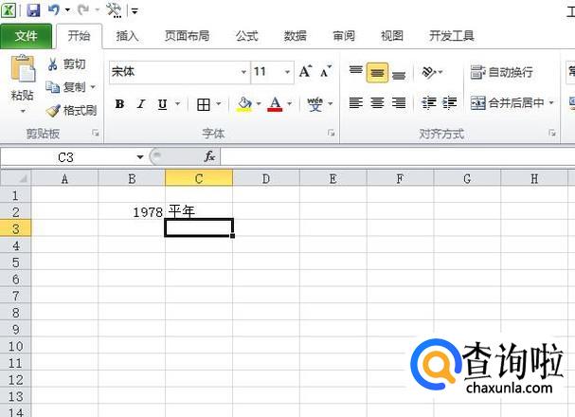The image size is (575, 417).
Task: Click the 粘贴 (Paste) clipboard icon
Action: 23,68
